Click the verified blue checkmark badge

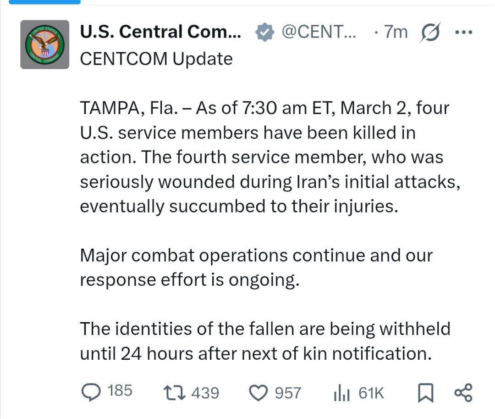(263, 32)
